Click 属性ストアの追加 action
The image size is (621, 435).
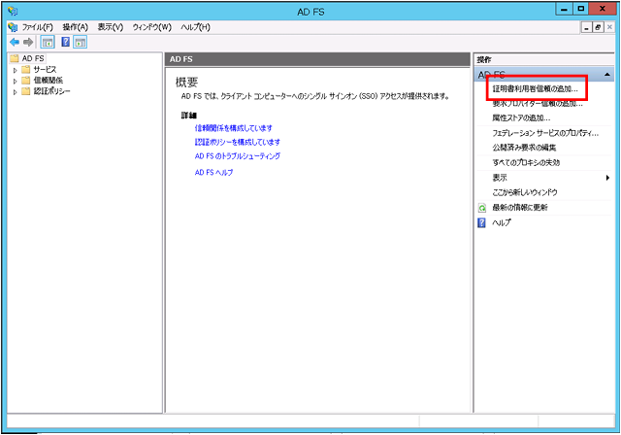pyautogui.click(x=521, y=118)
